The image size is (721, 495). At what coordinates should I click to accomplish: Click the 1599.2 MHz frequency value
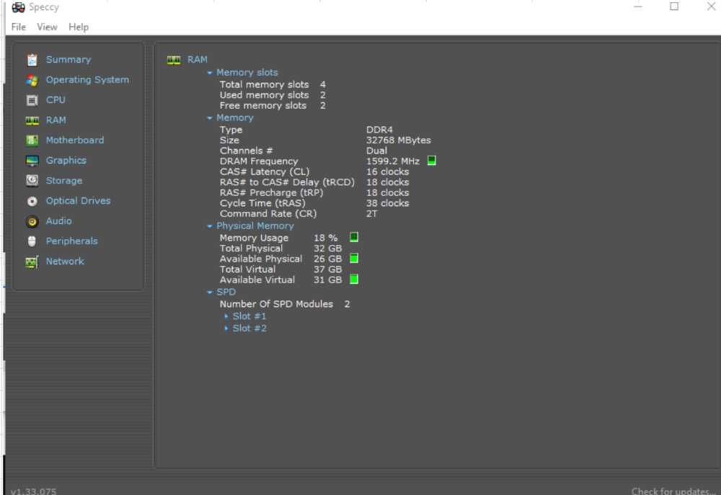(393, 161)
